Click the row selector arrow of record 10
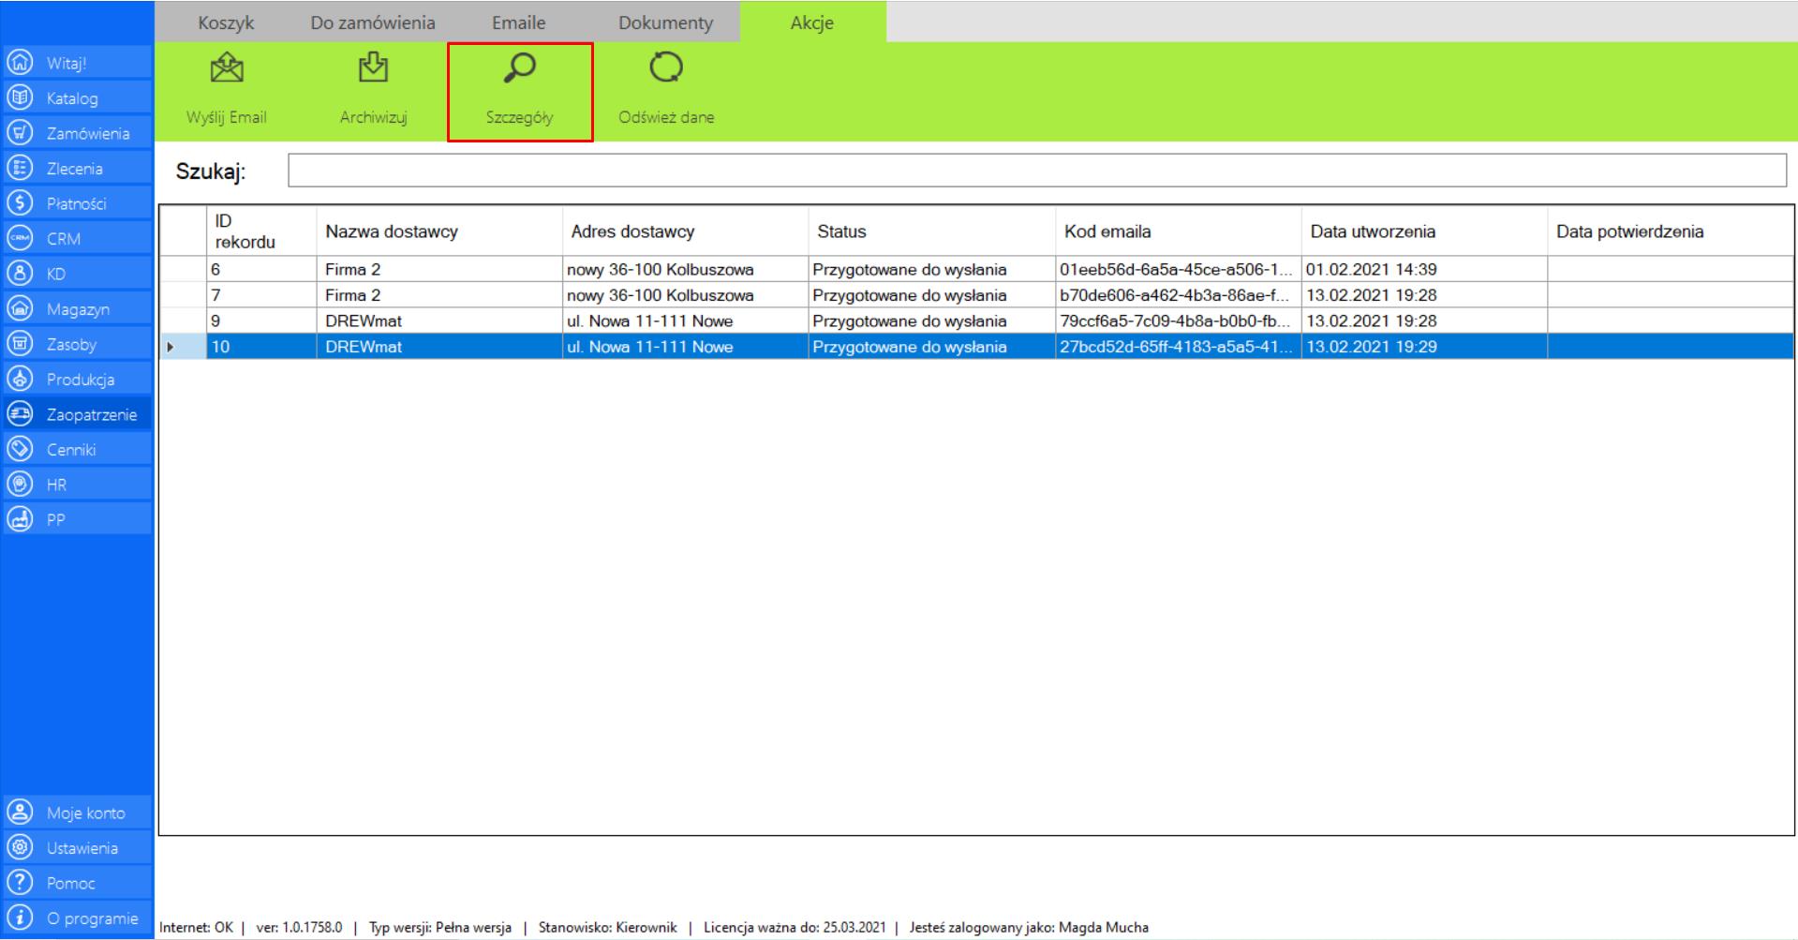 pos(171,347)
